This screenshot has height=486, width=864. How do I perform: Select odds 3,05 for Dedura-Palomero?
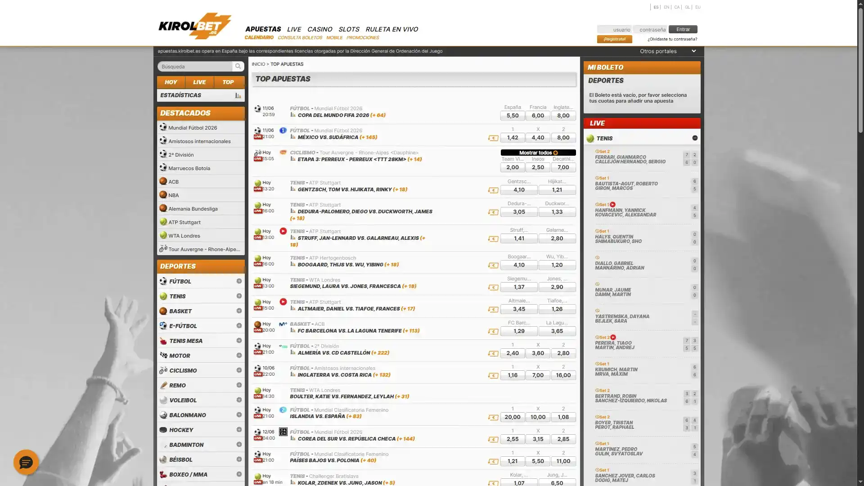click(519, 212)
